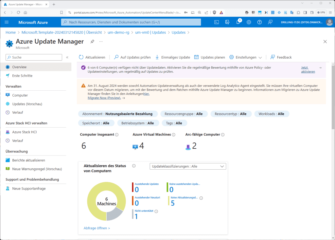Click info icon next to Arc-fähige Computer

(222, 135)
